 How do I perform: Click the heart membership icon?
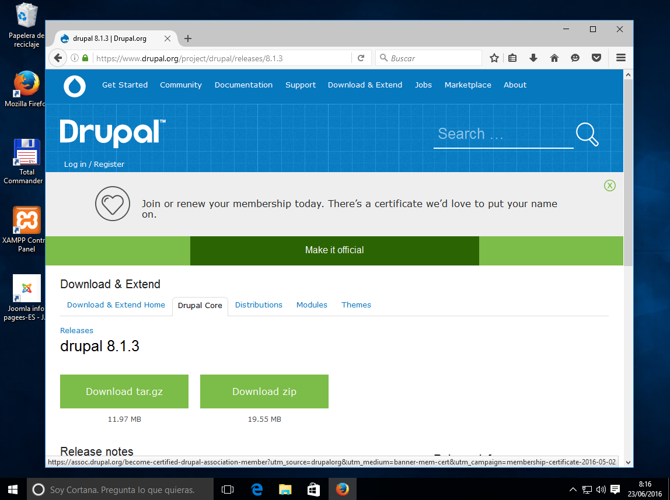pos(113,204)
